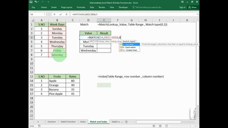This screenshot has height=128, width=228.
Task: Click the Share person icon
Action: point(189,7)
